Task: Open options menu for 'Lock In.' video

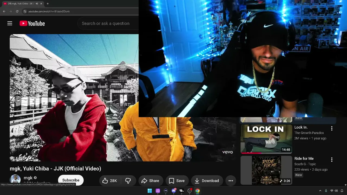Action: (x=332, y=128)
